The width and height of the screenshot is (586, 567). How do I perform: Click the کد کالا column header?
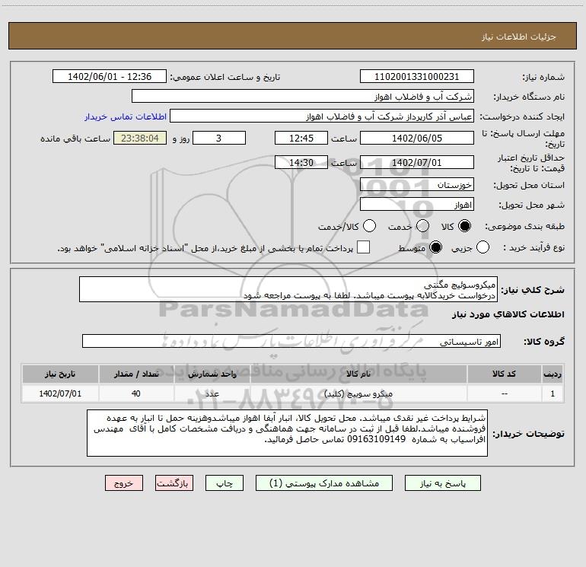504,374
